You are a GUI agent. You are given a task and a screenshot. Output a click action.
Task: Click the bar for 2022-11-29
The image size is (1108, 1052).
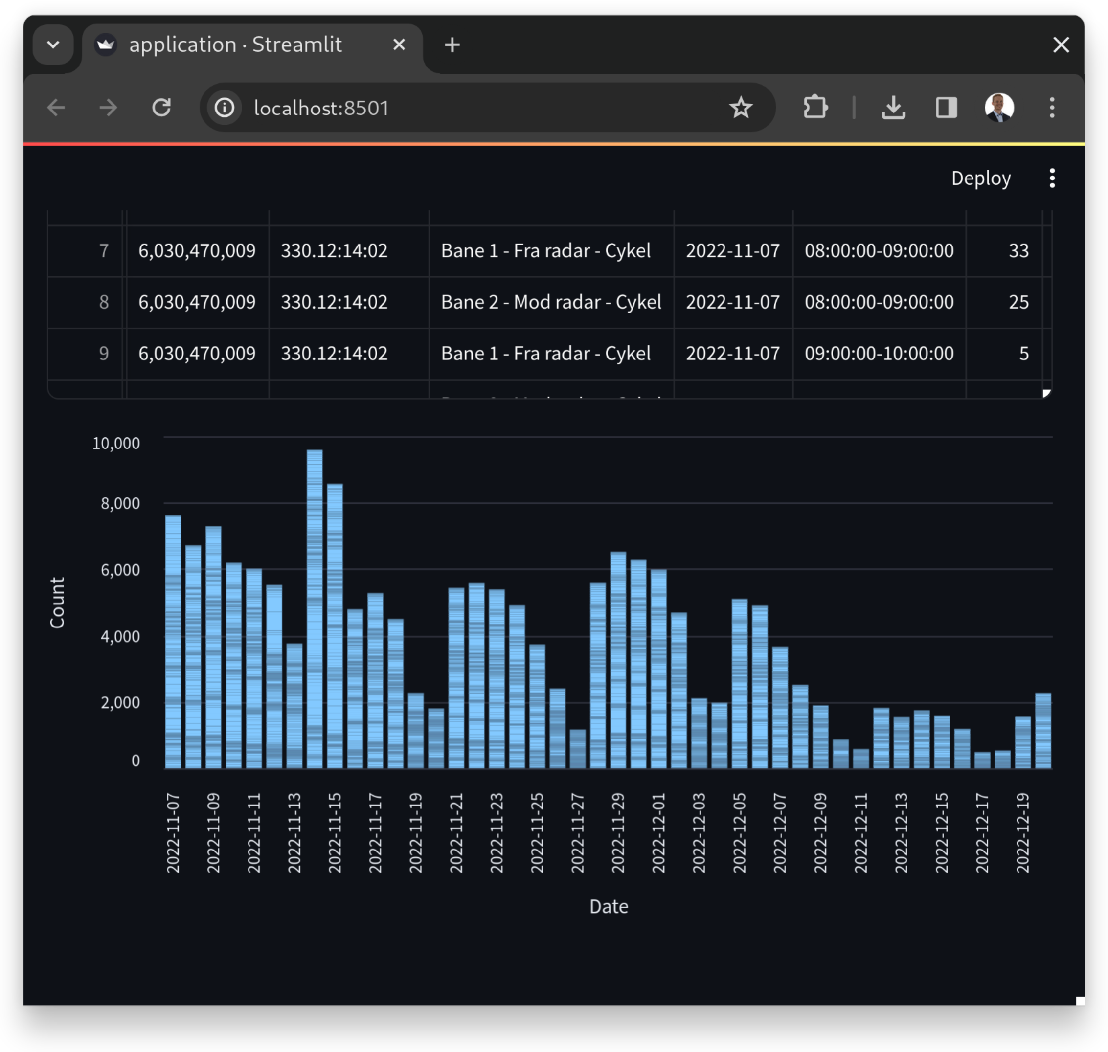tap(618, 660)
